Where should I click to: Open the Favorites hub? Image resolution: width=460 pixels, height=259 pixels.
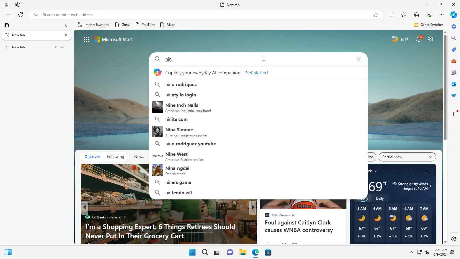[x=404, y=15]
